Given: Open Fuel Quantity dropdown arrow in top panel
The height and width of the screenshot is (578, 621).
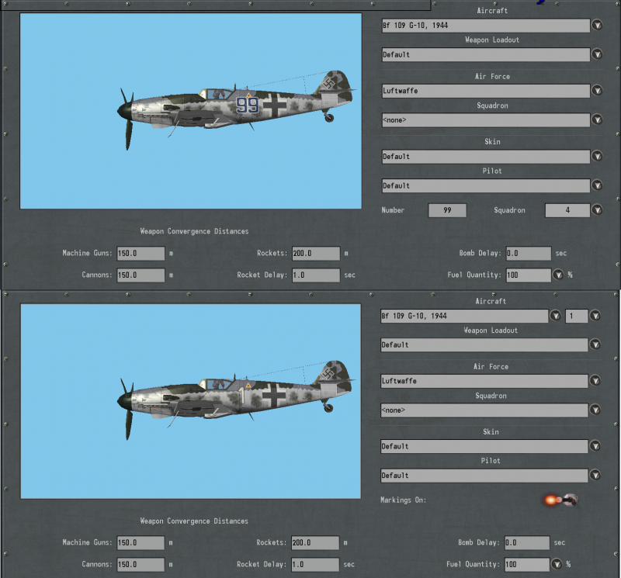Looking at the screenshot, I should pyautogui.click(x=558, y=275).
